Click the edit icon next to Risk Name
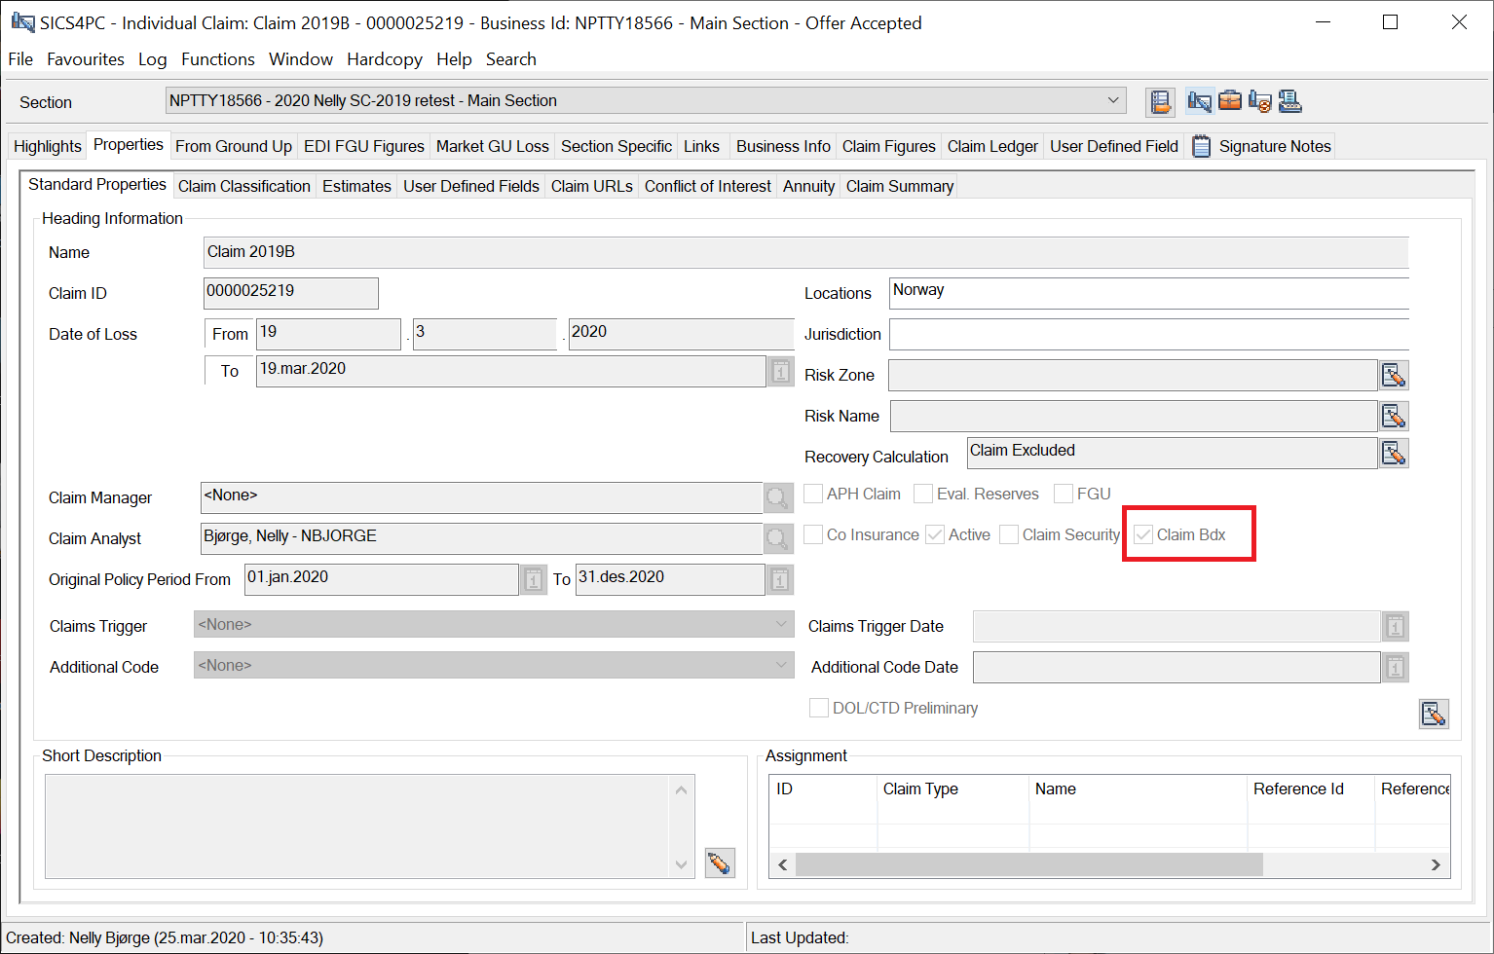 click(x=1394, y=417)
